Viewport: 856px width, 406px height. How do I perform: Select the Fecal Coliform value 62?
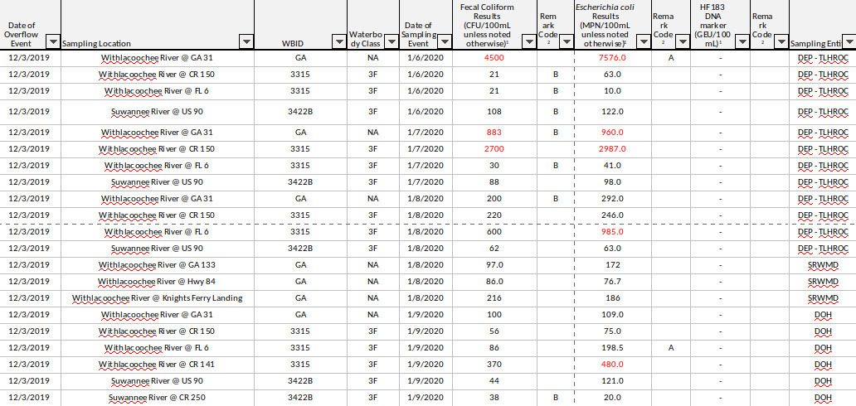point(494,249)
